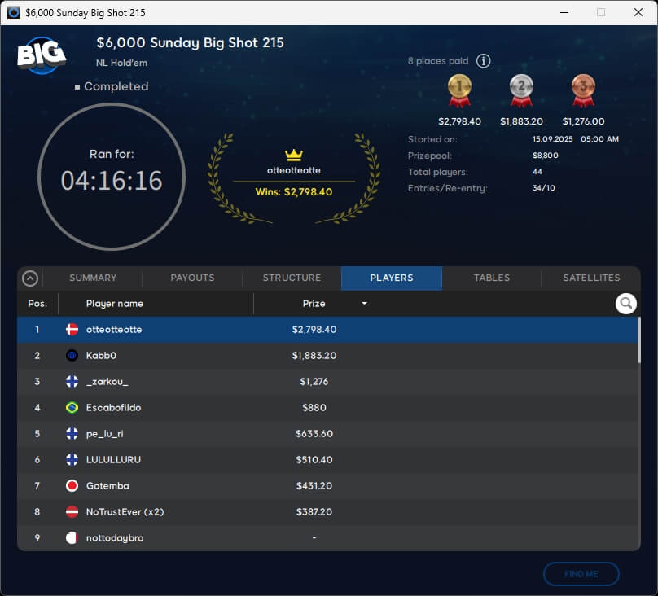The width and height of the screenshot is (658, 596).
Task: Show the Summary tab
Action: tap(93, 278)
